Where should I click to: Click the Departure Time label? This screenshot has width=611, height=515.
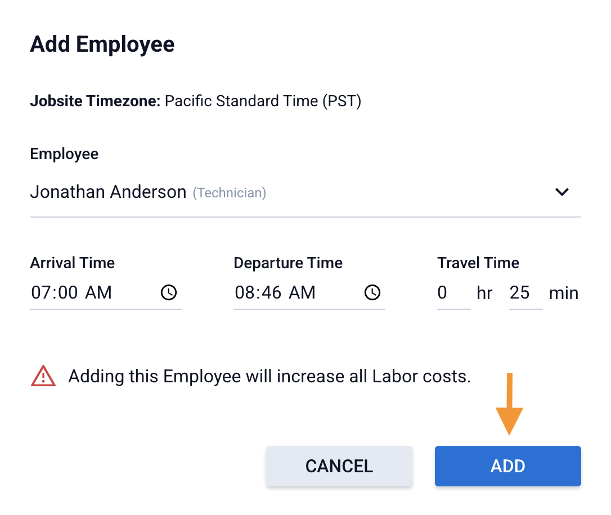click(288, 263)
